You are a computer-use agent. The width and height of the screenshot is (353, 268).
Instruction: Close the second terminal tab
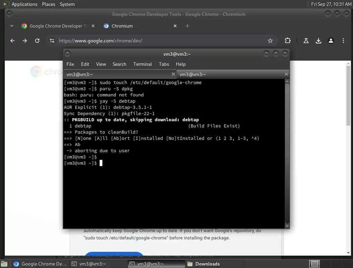286,74
